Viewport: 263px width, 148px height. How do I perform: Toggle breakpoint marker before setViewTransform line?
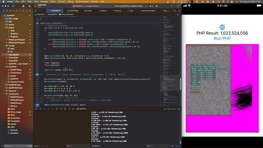tap(37, 105)
